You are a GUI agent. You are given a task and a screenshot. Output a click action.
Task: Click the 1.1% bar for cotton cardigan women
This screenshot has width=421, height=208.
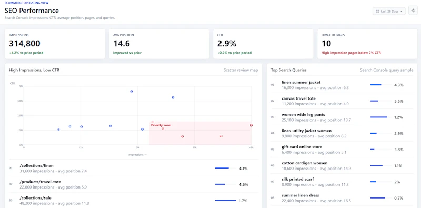click(380, 165)
